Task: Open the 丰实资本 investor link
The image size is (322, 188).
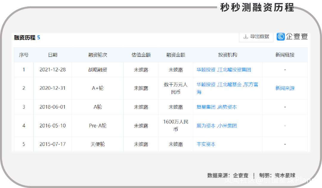Action: tap(206, 144)
